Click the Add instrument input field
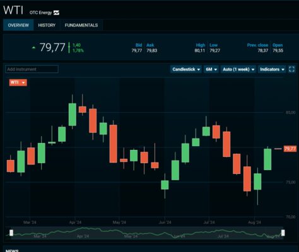This screenshot has height=252, width=299. click(32, 69)
